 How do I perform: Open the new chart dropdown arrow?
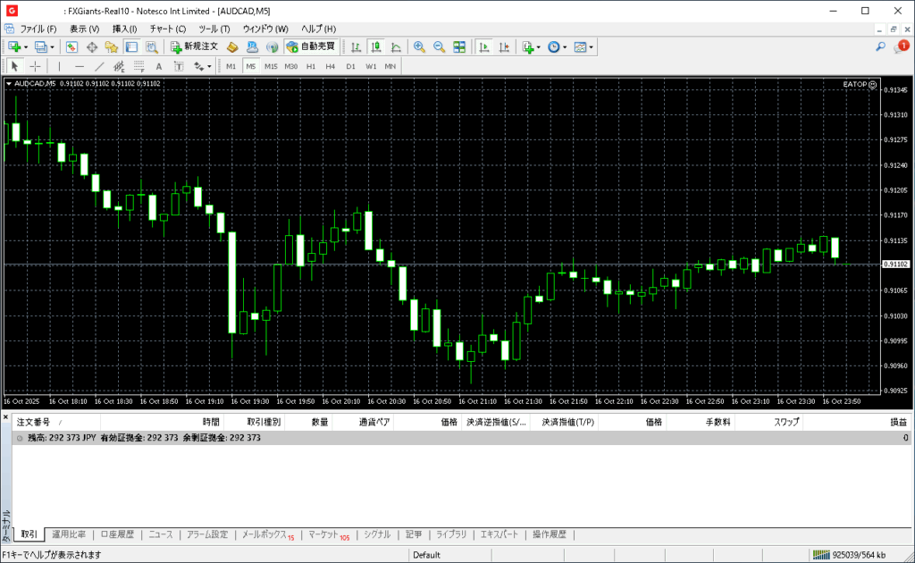[26, 46]
